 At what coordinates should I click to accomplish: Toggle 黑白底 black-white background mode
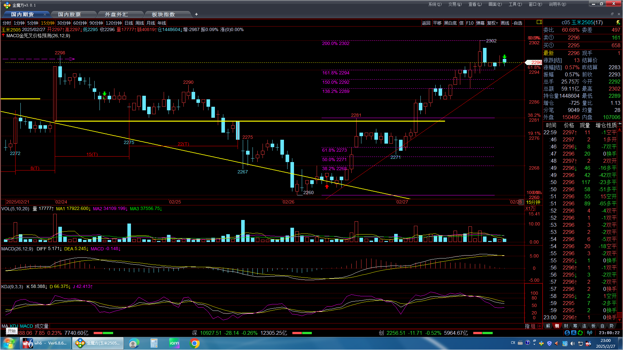[x=450, y=23]
